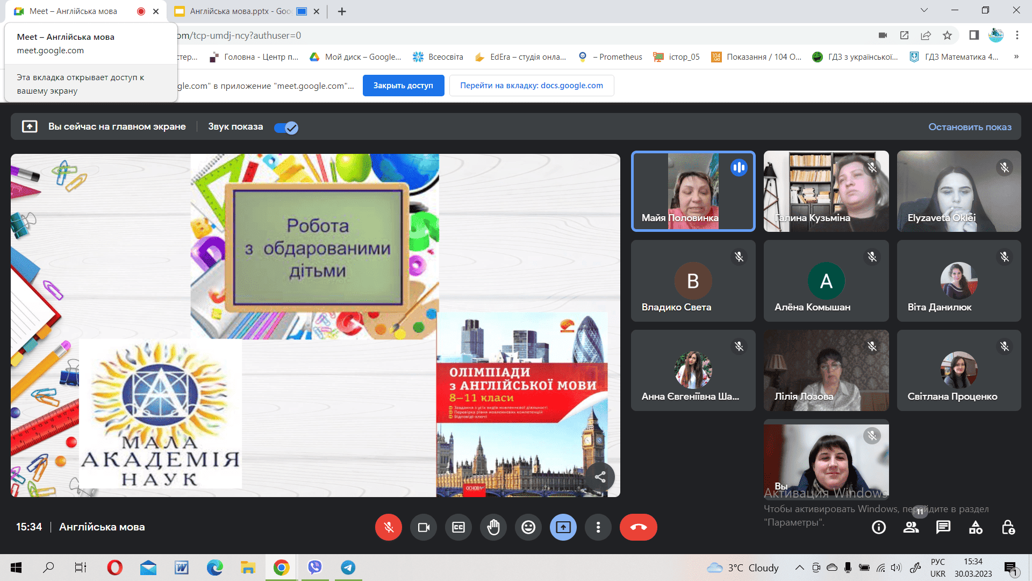Image resolution: width=1032 pixels, height=581 pixels.
Task: Select Світлана Проценко participant tile
Action: tap(959, 370)
